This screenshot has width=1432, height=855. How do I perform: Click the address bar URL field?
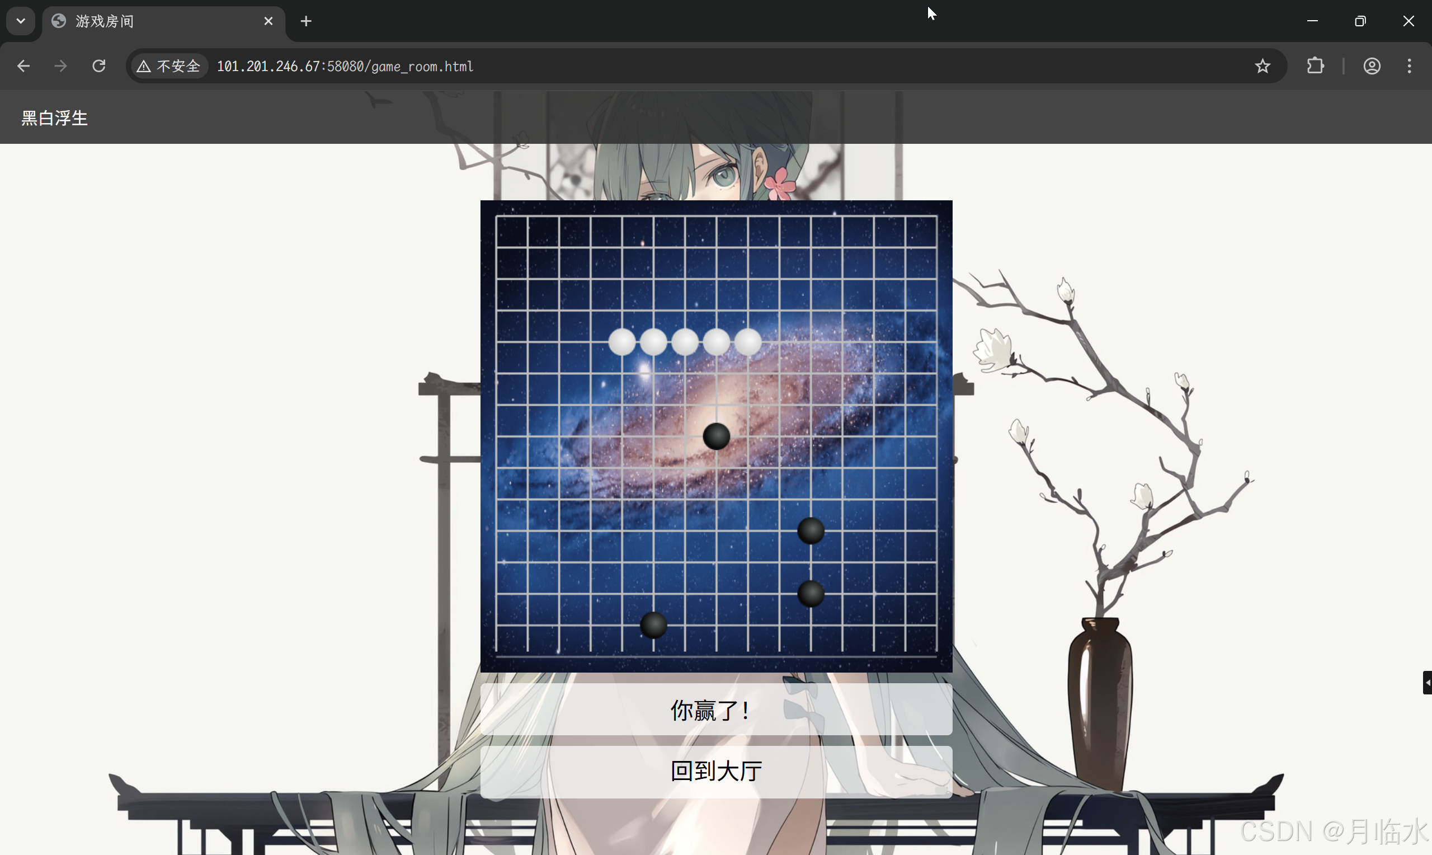pyautogui.click(x=691, y=66)
